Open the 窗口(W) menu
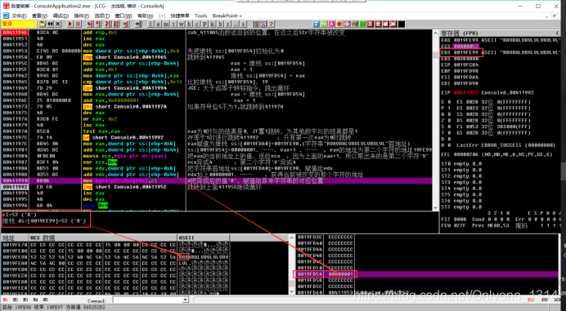The width and height of the screenshot is (566, 311). point(124,16)
